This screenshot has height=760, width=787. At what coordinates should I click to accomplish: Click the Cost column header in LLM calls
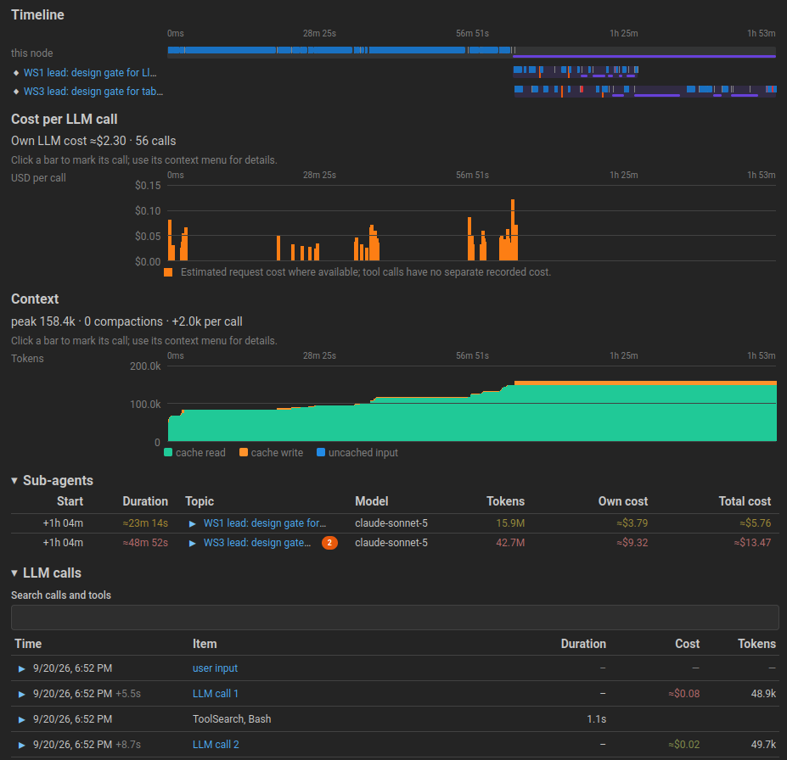[x=687, y=644]
